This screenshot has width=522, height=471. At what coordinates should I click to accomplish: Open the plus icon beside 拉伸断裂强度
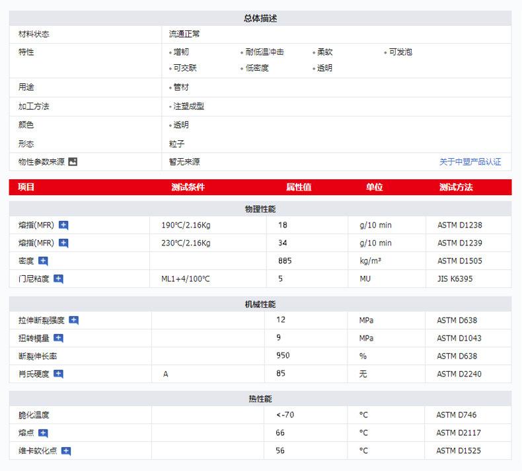(x=73, y=320)
